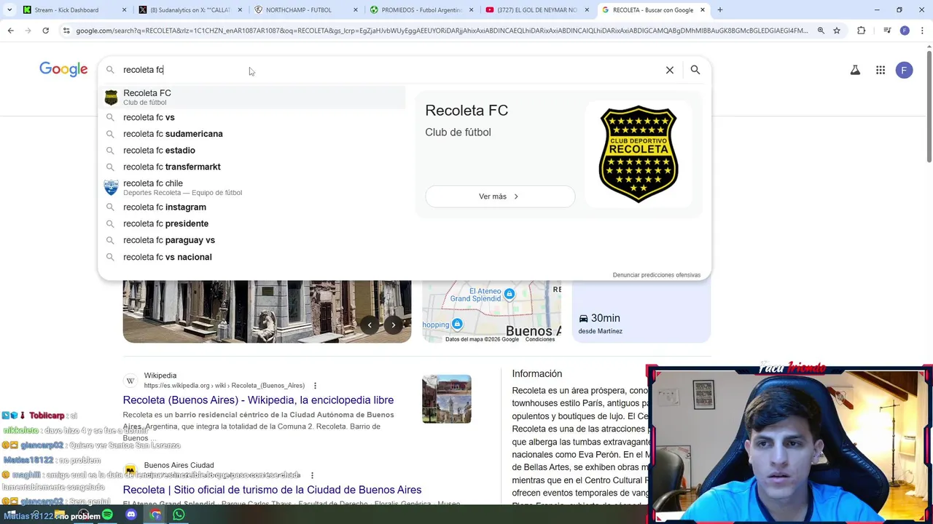
Task: Open more options for the Wikipedia result
Action: tap(315, 386)
